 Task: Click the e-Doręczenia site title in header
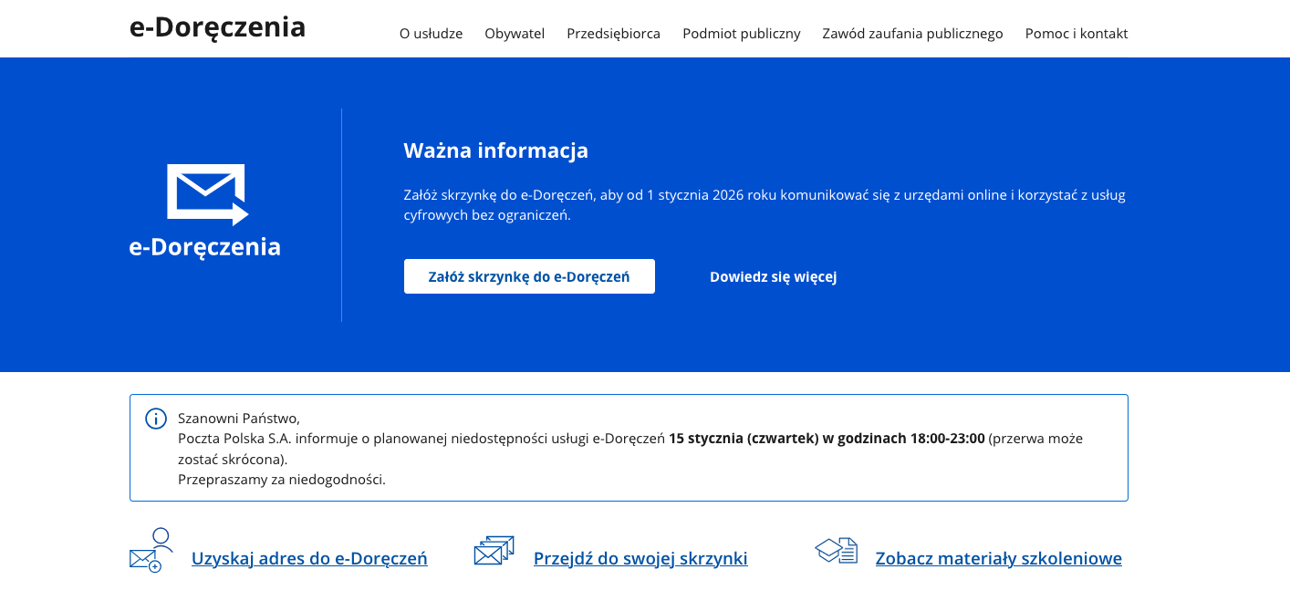(x=217, y=27)
